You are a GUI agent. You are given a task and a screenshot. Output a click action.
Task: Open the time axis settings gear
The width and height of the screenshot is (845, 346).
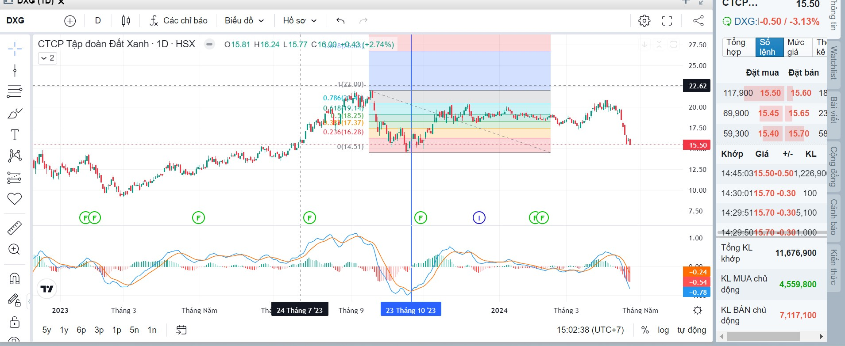698,310
